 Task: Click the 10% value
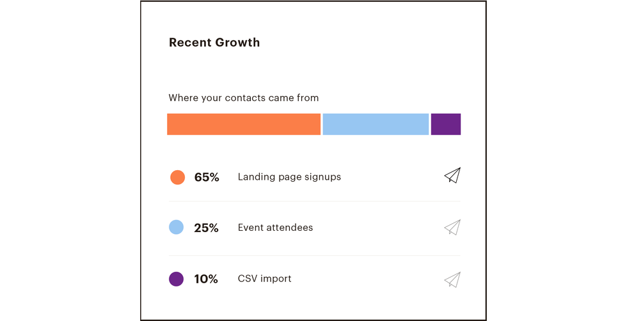[x=206, y=279]
